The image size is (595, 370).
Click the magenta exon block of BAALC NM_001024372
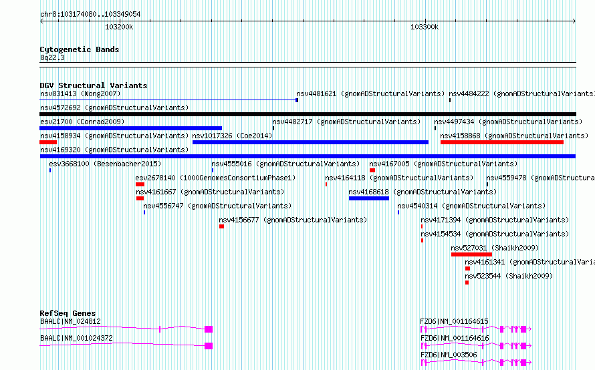209,346
